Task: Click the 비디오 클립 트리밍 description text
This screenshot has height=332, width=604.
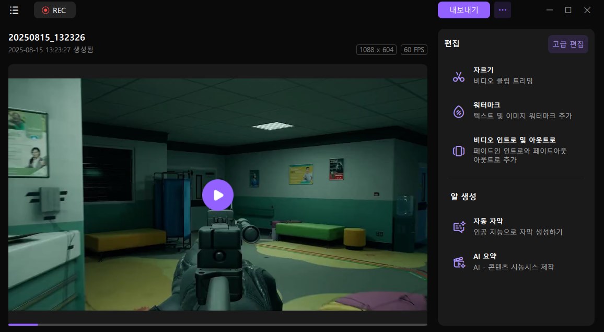Action: 503,81
